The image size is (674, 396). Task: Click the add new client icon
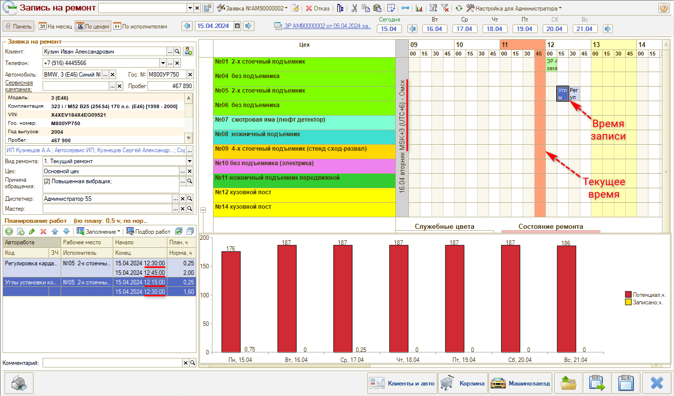click(188, 51)
